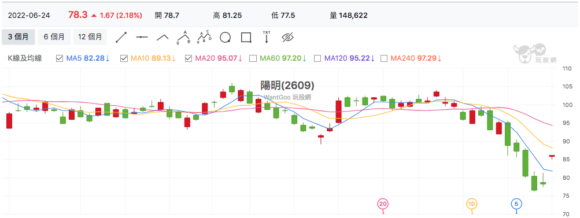The height and width of the screenshot is (218, 580).
Task: Switch chart range to 6 個月
Action: pos(54,37)
